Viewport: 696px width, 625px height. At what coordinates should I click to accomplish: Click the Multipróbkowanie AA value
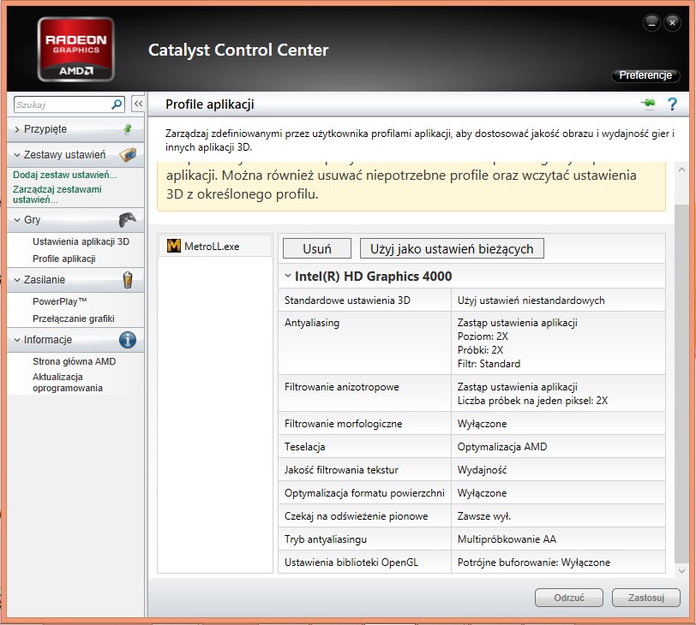pos(507,539)
